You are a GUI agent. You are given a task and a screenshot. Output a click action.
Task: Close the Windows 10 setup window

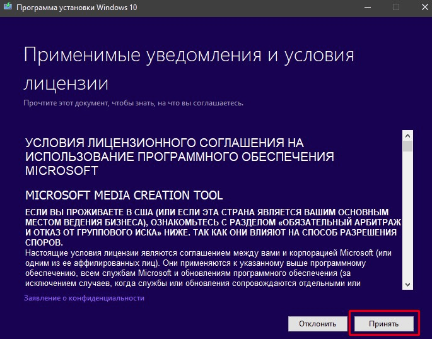(425, 8)
